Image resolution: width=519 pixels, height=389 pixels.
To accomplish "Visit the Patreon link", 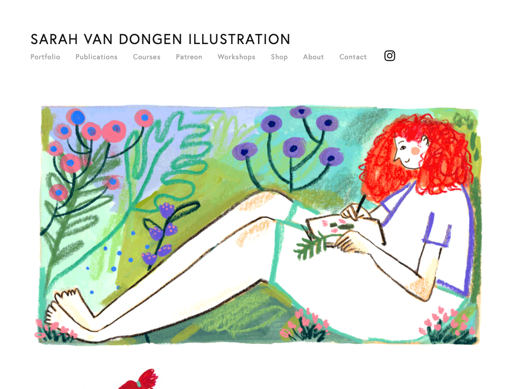I will pos(189,57).
